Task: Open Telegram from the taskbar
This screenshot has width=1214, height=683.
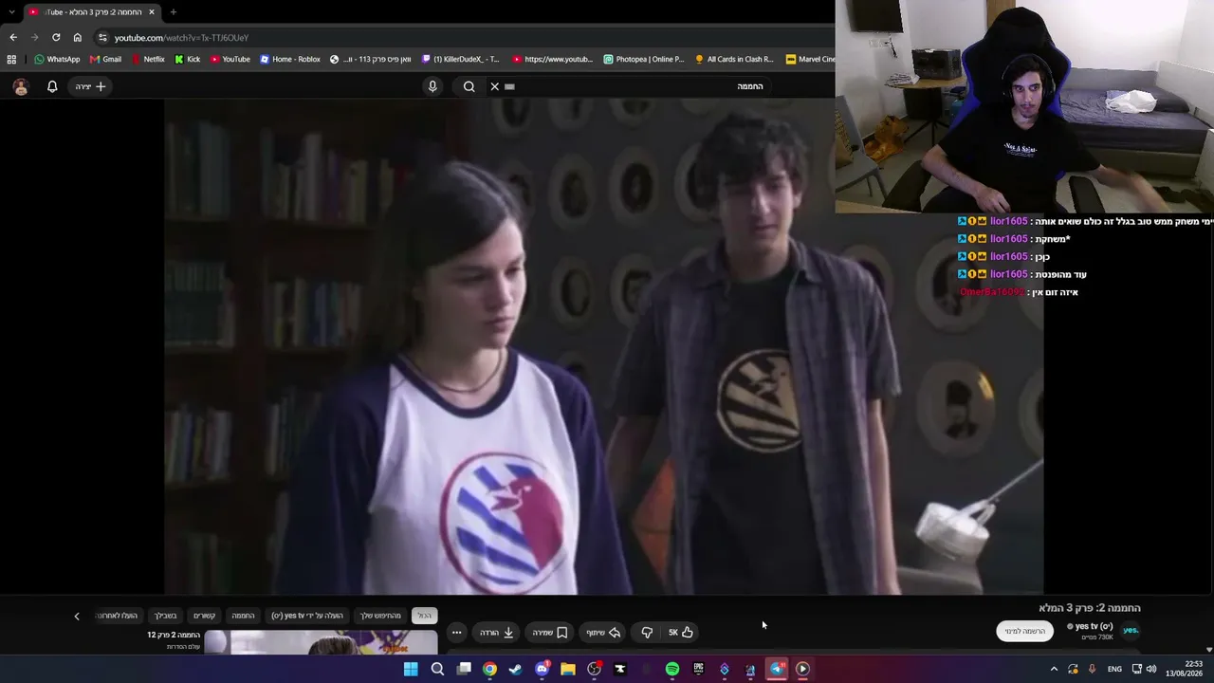Action: tap(777, 669)
